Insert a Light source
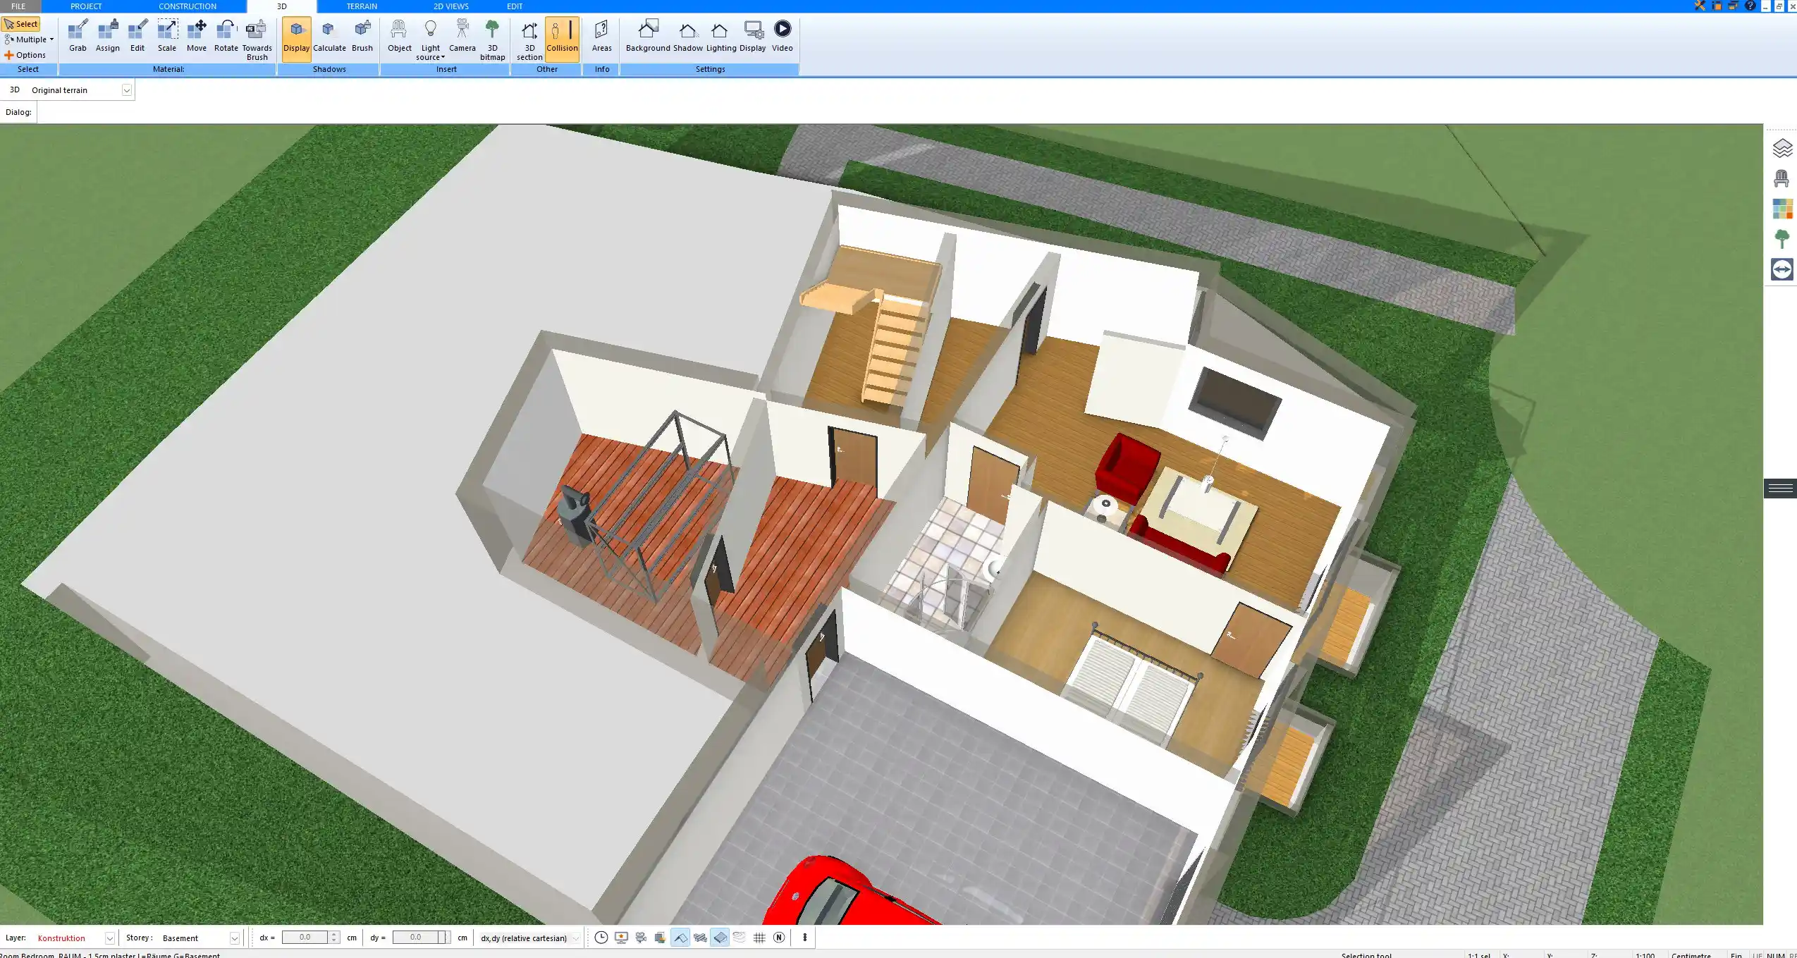The width and height of the screenshot is (1797, 958). [430, 35]
